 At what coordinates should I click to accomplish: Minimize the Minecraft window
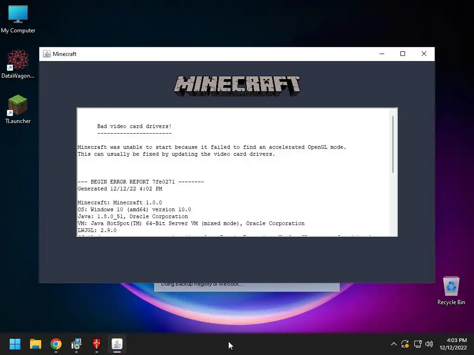382,54
